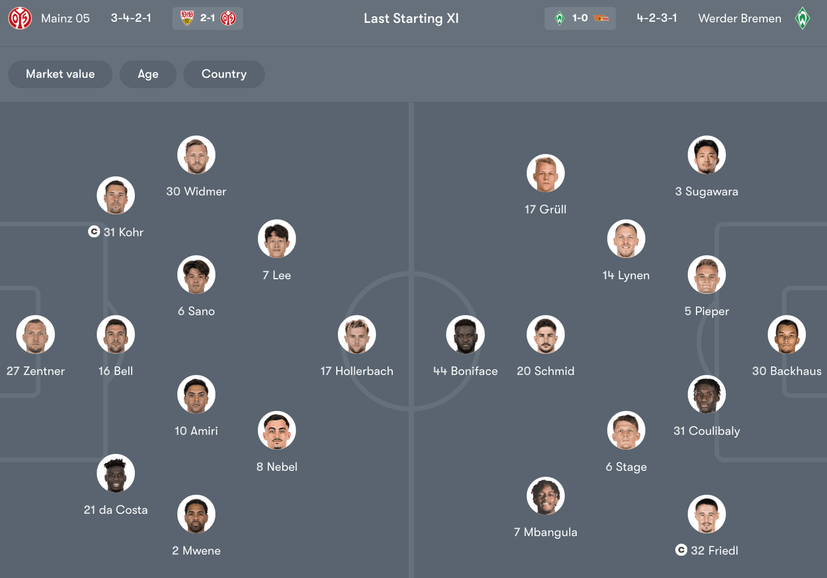Image resolution: width=827 pixels, height=578 pixels.
Task: Enable the Country display filter
Action: (x=224, y=74)
